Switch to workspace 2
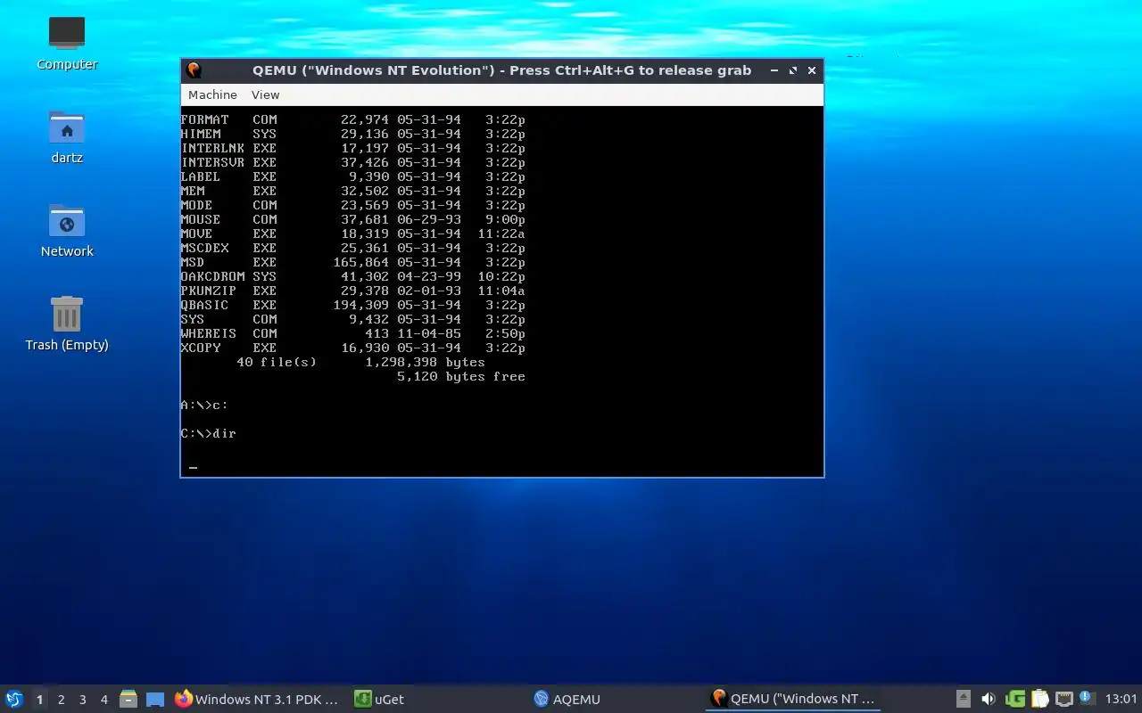This screenshot has height=713, width=1142. pyautogui.click(x=61, y=700)
